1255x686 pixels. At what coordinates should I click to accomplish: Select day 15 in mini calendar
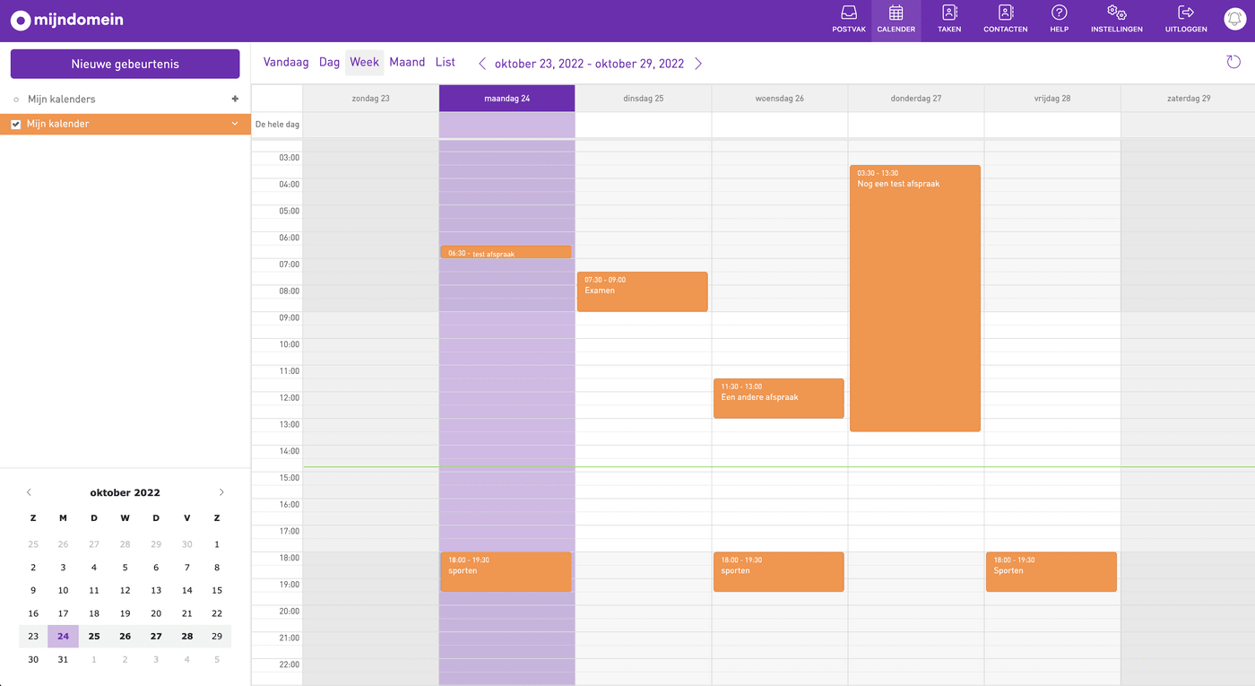point(217,590)
